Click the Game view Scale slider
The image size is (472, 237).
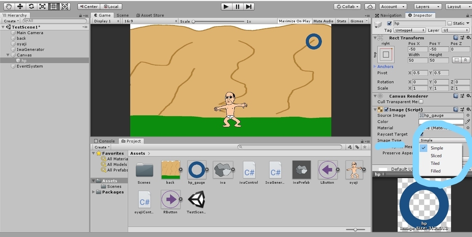point(218,21)
